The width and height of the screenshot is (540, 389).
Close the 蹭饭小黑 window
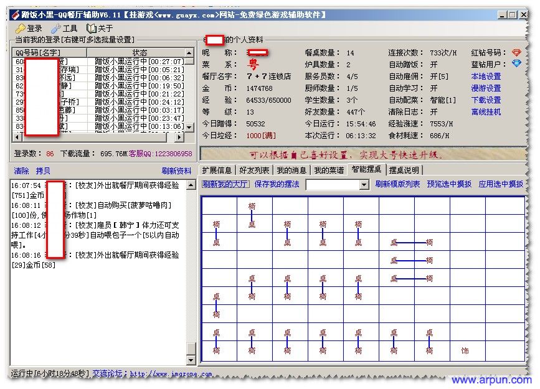523,15
